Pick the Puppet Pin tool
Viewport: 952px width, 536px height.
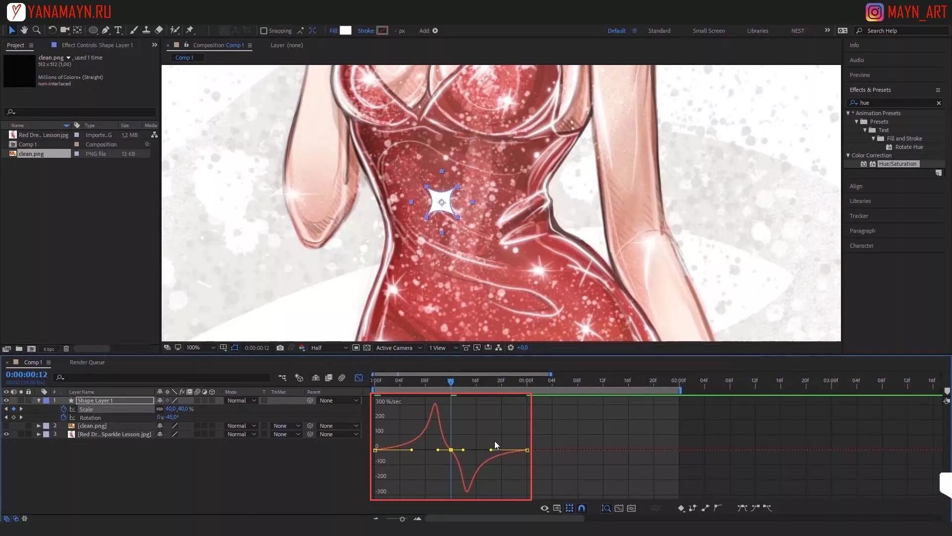189,30
